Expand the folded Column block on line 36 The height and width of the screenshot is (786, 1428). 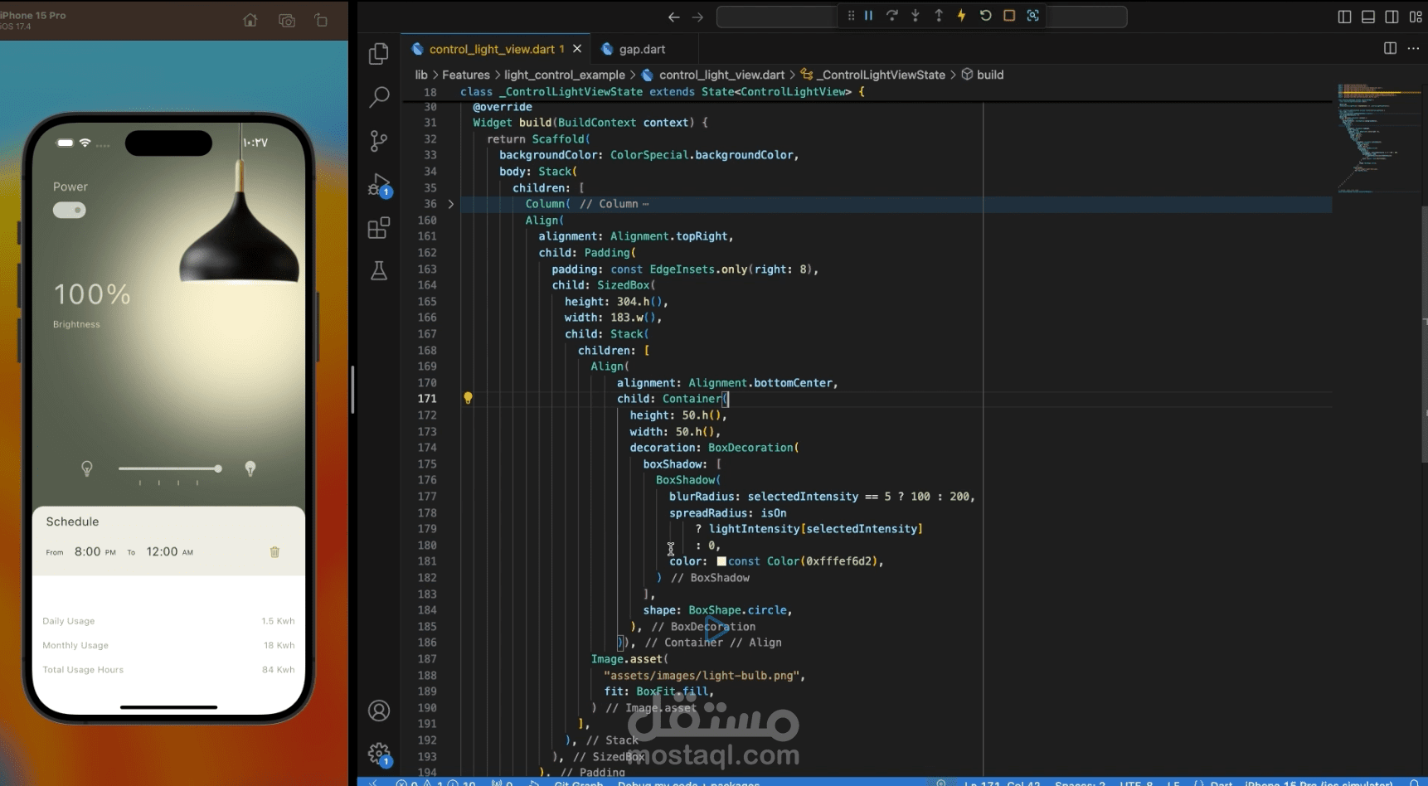coord(451,204)
